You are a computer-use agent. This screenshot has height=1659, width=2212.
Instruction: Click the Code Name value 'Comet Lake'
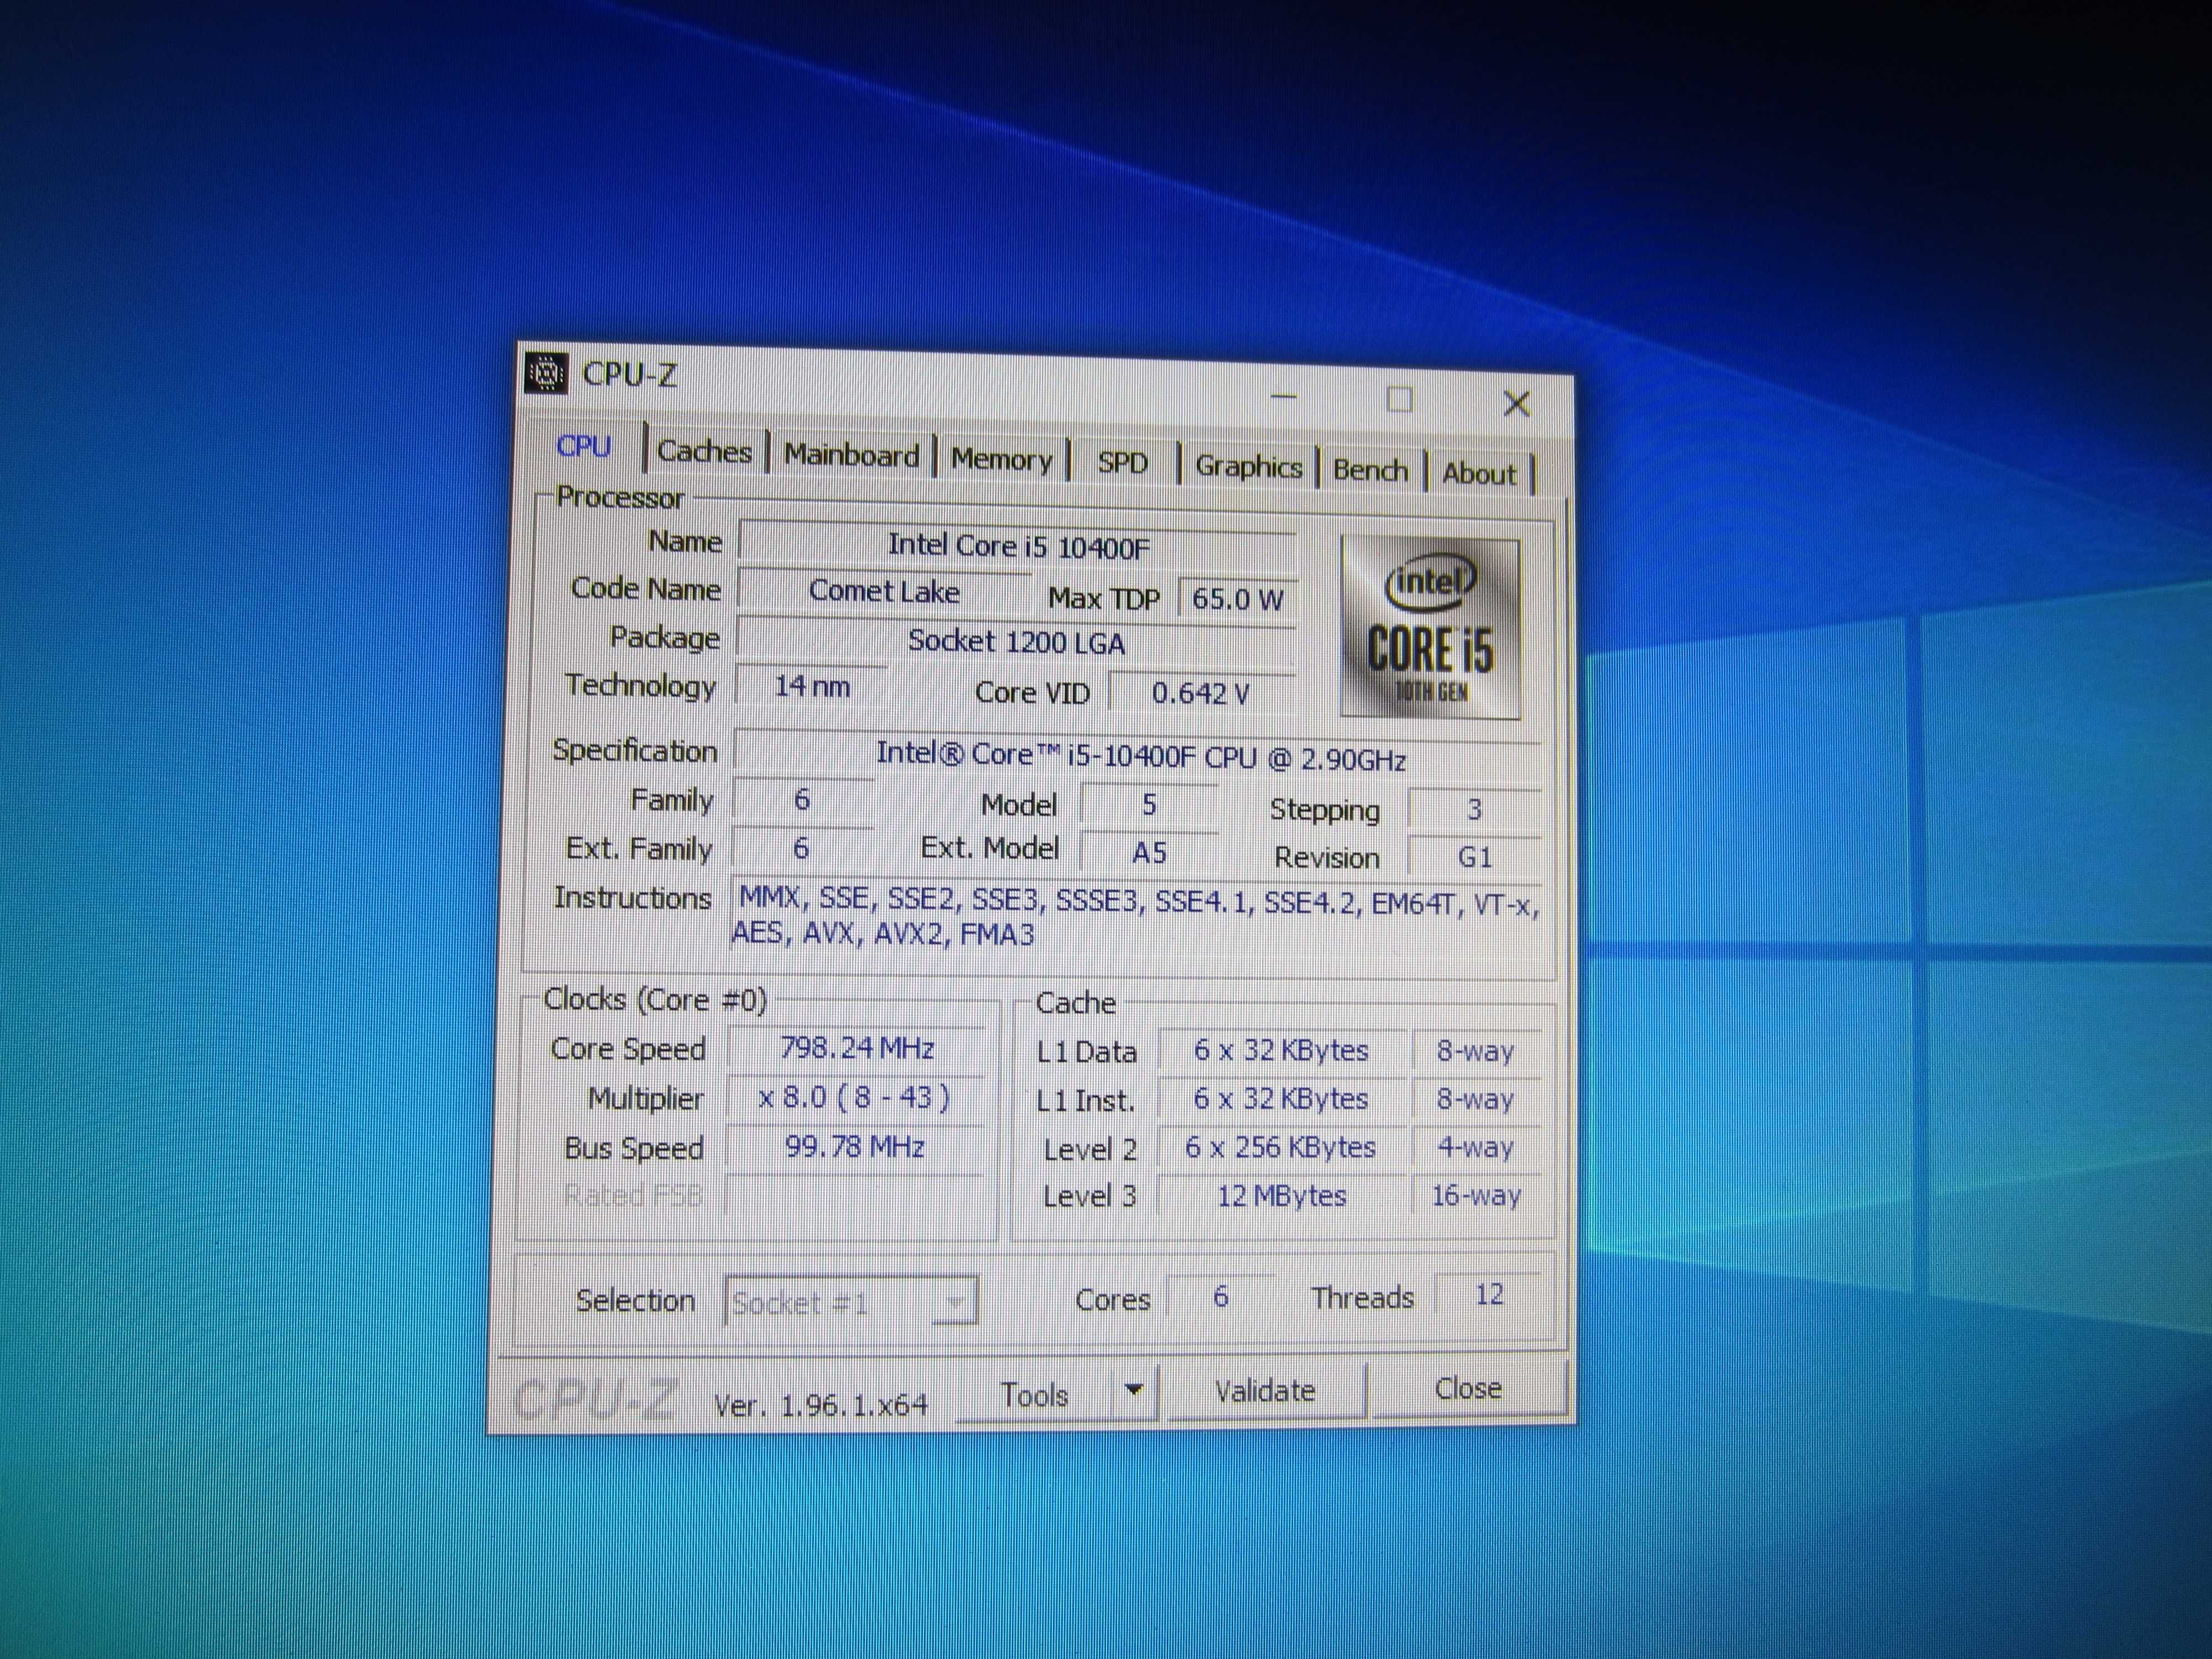tap(884, 591)
